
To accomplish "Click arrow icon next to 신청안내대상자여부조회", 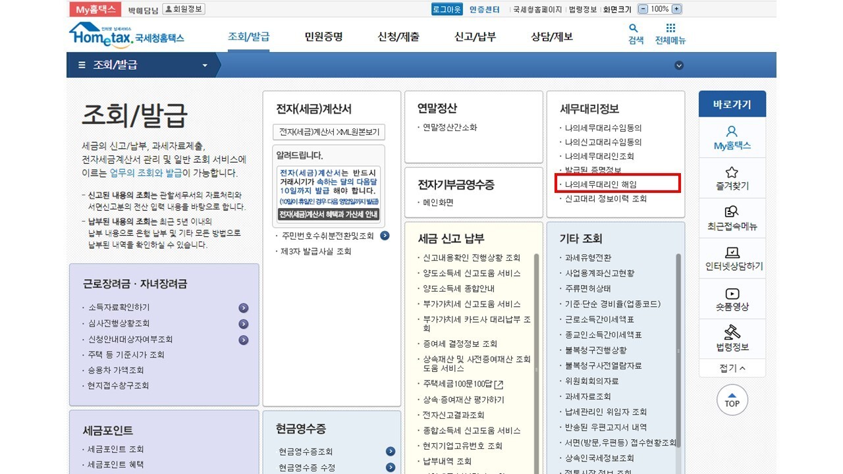I will [x=244, y=340].
